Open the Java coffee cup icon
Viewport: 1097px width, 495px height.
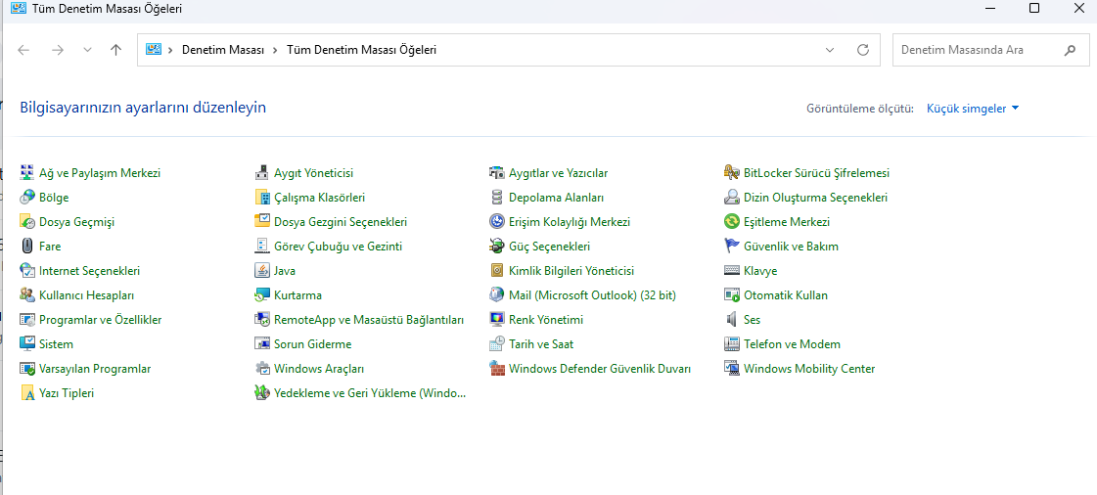coord(261,271)
